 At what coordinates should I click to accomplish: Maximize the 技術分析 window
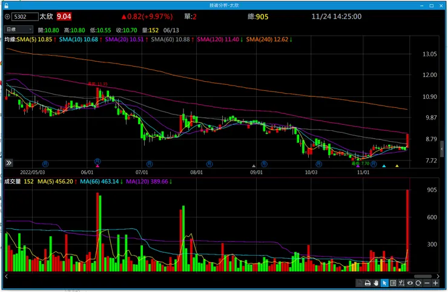click(432, 5)
